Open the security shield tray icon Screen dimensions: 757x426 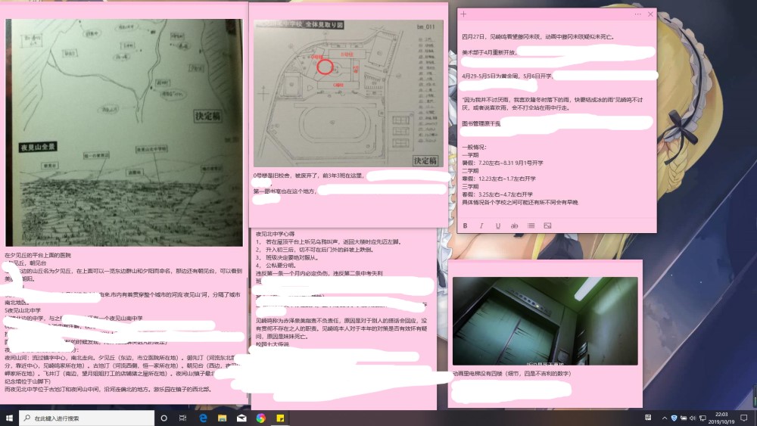pos(674,418)
